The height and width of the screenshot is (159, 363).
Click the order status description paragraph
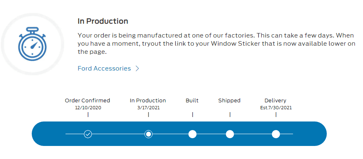(216, 44)
